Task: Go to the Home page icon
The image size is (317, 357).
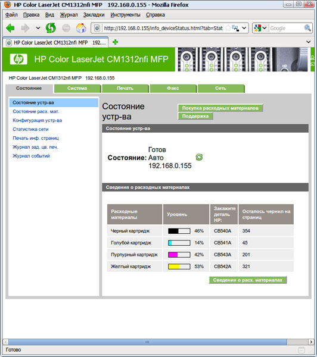Action: [x=81, y=28]
